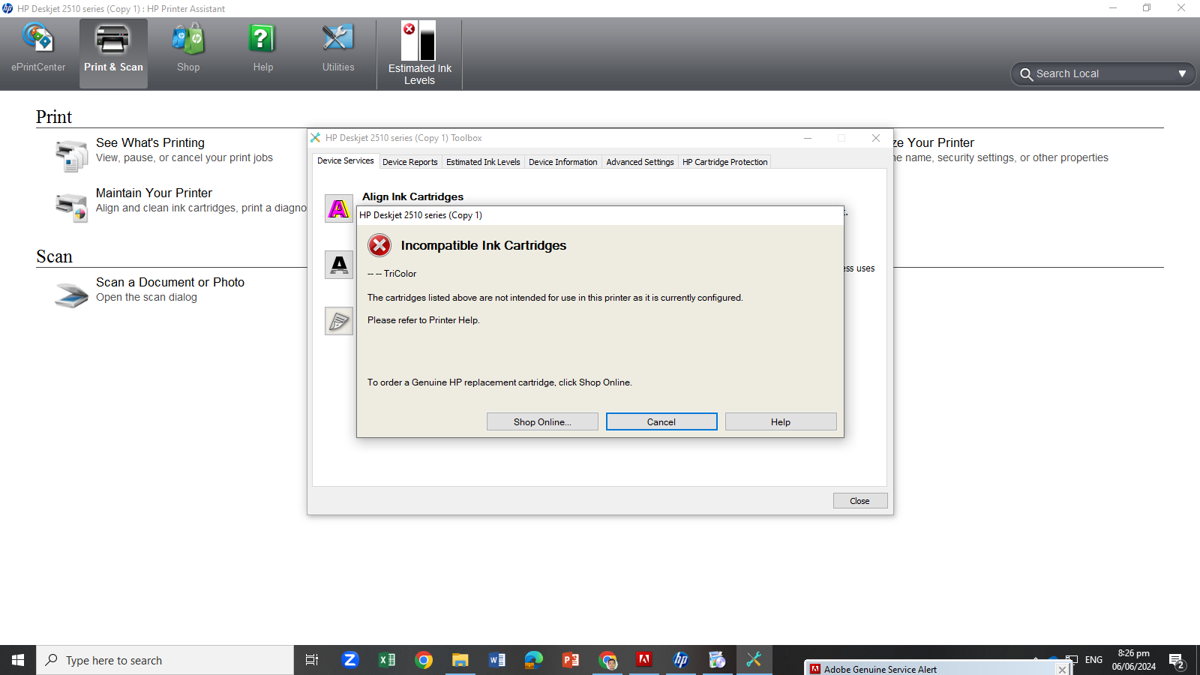Select the Print & Scan toolbar section
Viewport: 1200px width, 675px height.
[x=113, y=53]
